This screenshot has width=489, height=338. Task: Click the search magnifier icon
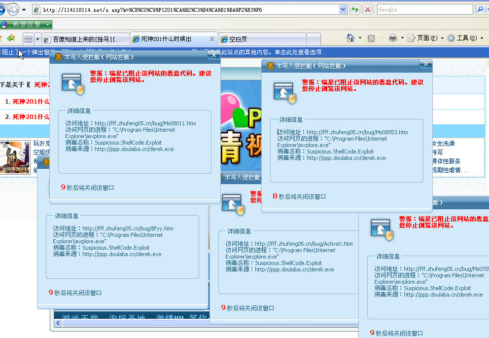pyautogui.click(x=480, y=10)
